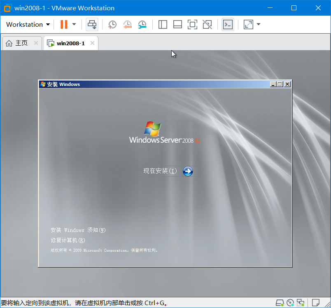Open the full screen mode dropdown
The height and width of the screenshot is (308, 331).
259,24
